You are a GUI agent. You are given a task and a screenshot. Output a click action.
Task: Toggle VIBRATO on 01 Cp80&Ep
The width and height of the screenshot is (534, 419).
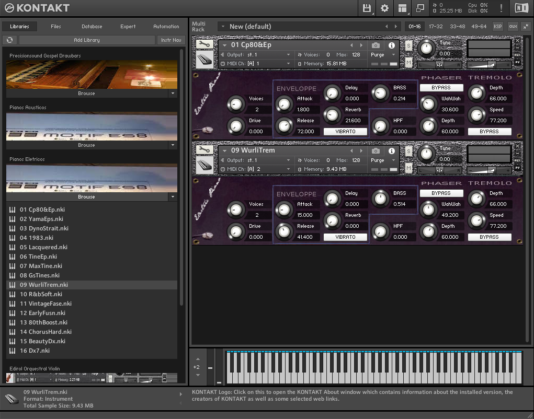345,131
